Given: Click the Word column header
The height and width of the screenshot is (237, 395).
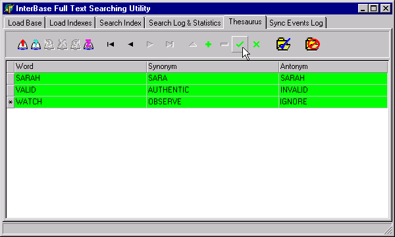Looking at the screenshot, I should (x=80, y=66).
